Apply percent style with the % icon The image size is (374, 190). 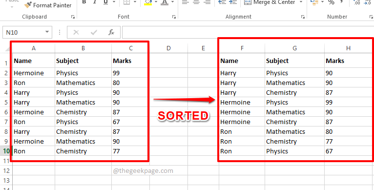click(331, 2)
